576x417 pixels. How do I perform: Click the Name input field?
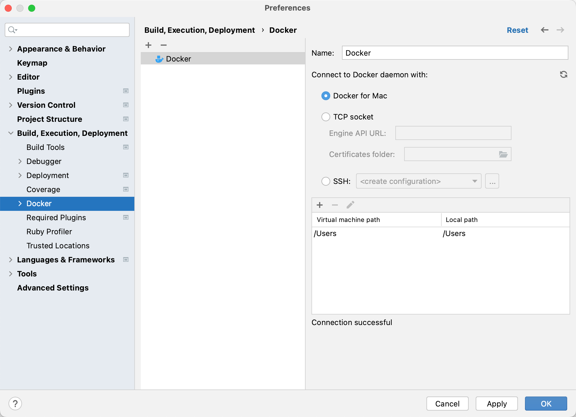click(x=455, y=53)
